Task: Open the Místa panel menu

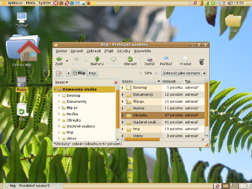Action: click(x=30, y=3)
